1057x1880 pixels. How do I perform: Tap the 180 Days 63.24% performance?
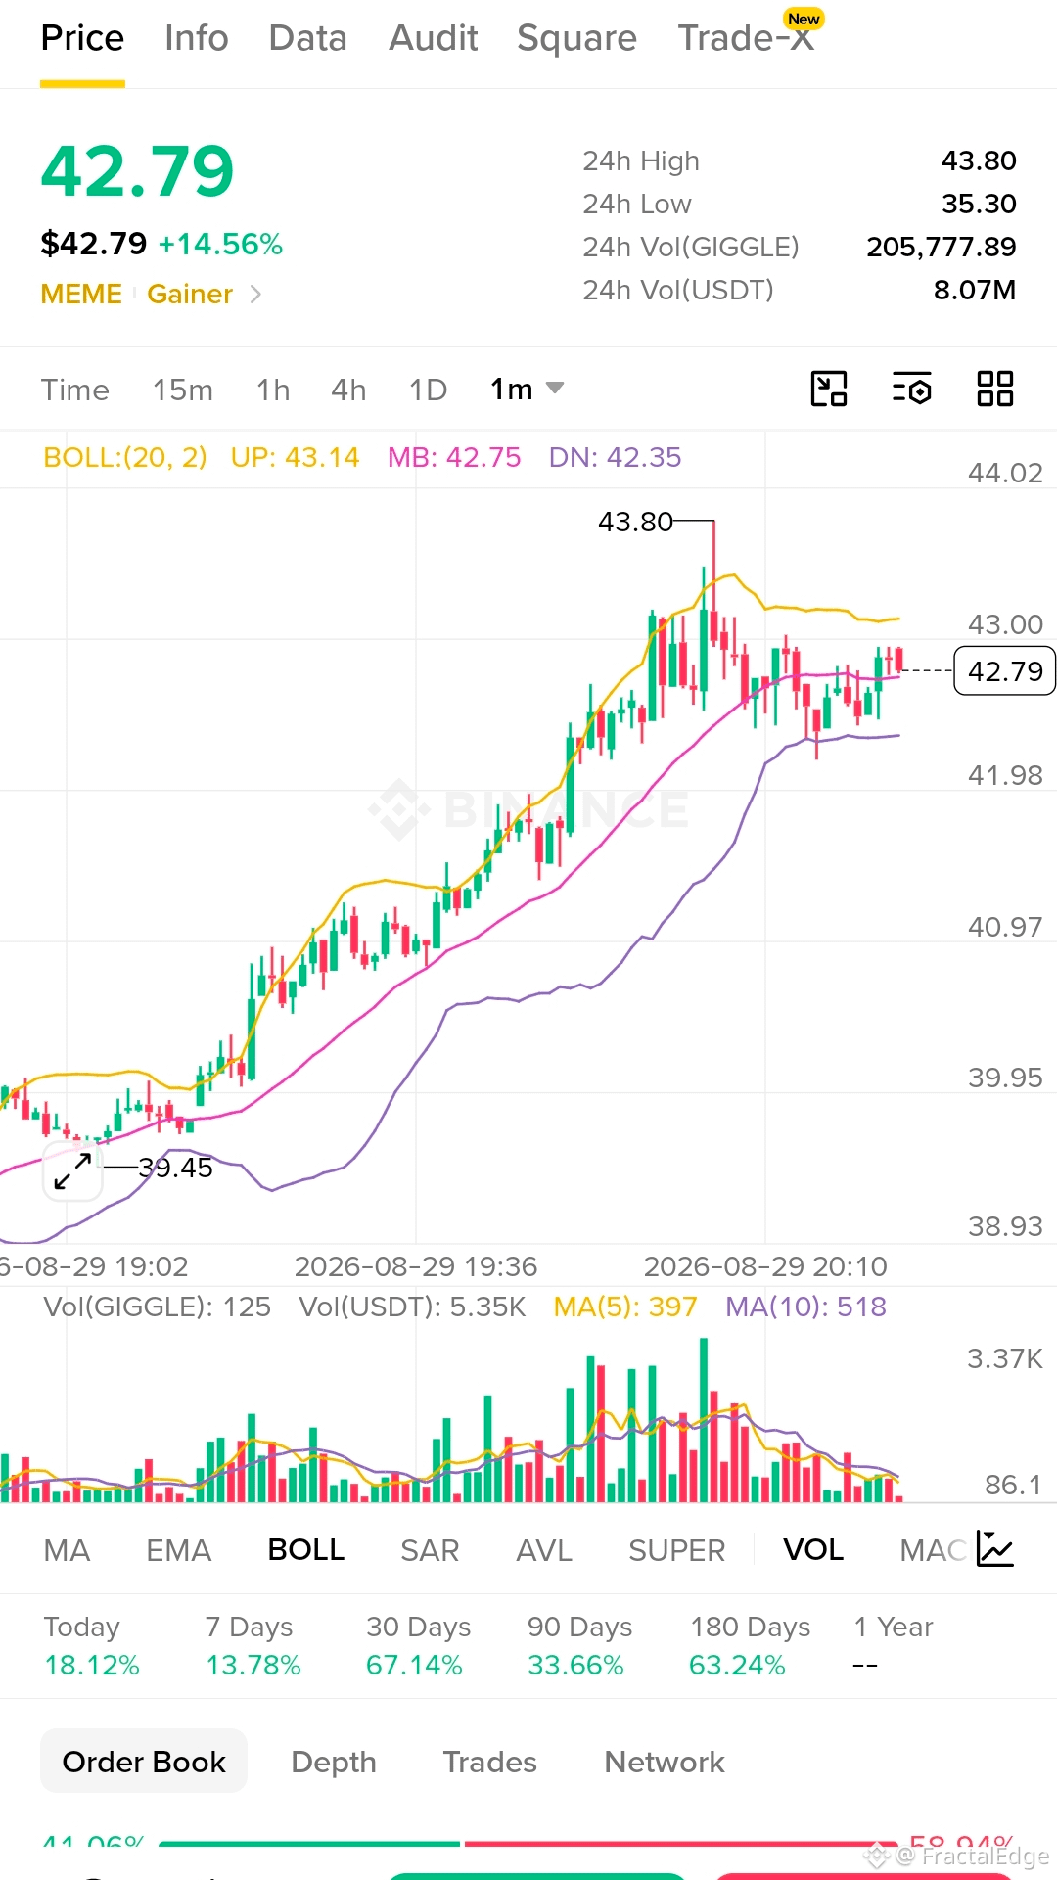pyautogui.click(x=750, y=1645)
